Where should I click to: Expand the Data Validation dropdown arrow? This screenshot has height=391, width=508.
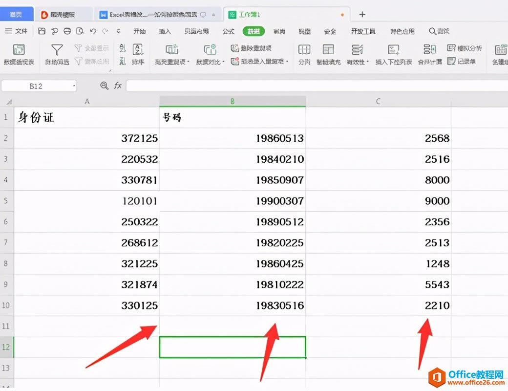pyautogui.click(x=367, y=61)
